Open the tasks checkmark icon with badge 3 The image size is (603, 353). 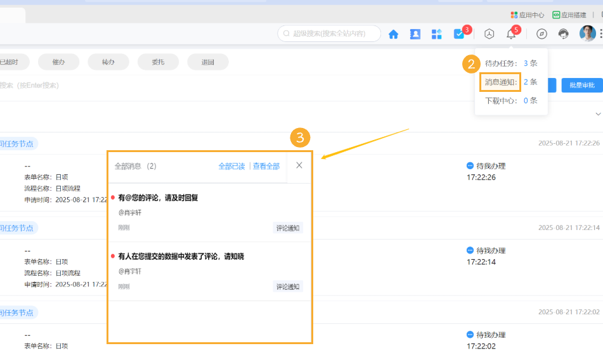pos(459,34)
